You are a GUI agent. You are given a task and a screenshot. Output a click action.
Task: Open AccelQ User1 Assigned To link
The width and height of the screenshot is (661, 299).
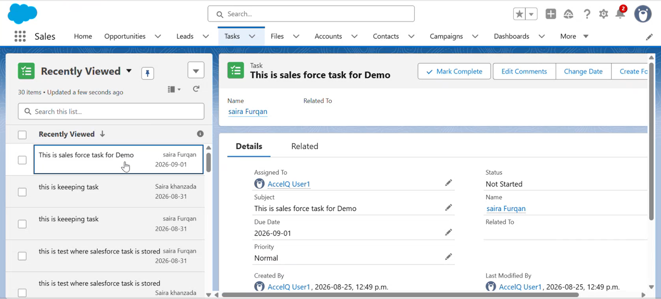point(289,184)
